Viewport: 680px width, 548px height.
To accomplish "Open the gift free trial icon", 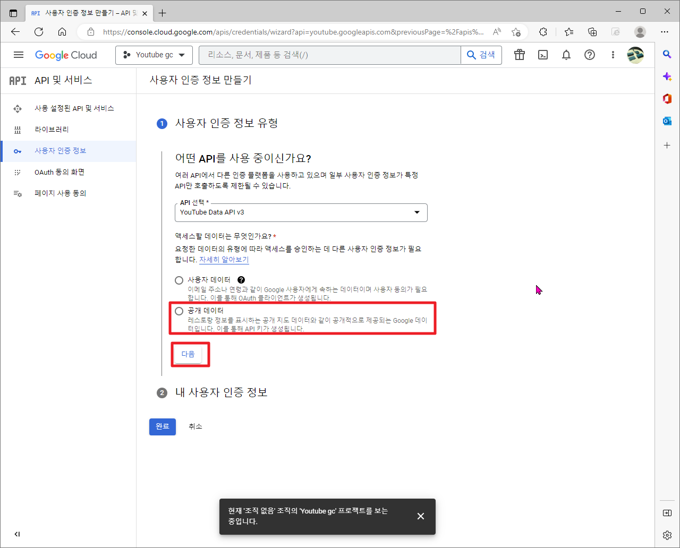I will (520, 55).
